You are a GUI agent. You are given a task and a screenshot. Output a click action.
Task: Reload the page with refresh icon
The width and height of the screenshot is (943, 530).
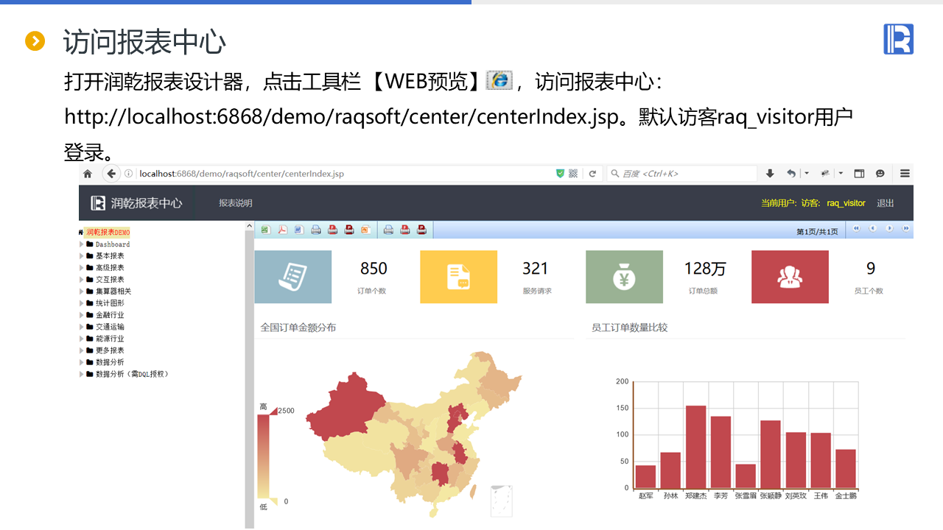(592, 174)
